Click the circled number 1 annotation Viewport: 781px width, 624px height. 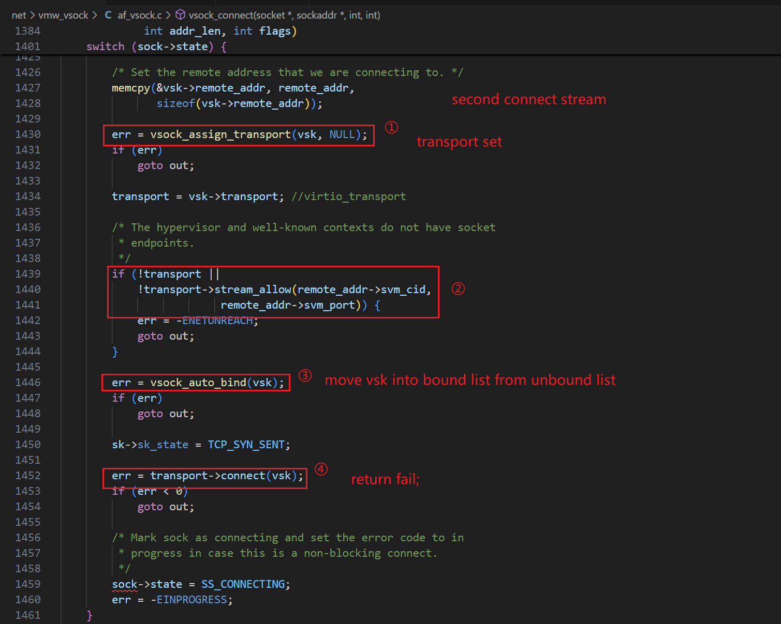point(391,127)
